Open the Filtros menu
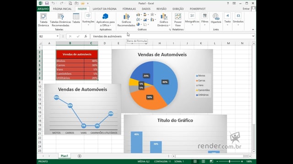293x164 pixels. pyautogui.click(x=205, y=19)
